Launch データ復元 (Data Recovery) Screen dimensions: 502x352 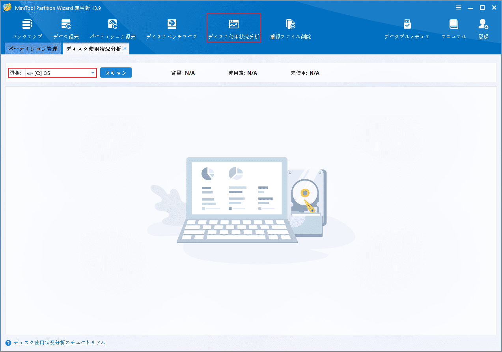click(x=66, y=29)
